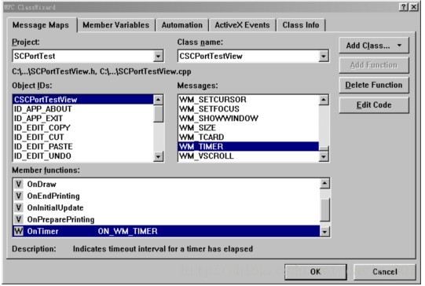425x286 pixels.
Task: Select OnInitialUpdate member function
Action: point(167,208)
